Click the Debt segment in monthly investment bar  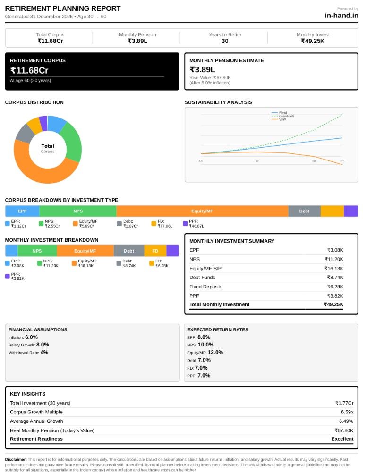click(x=129, y=251)
